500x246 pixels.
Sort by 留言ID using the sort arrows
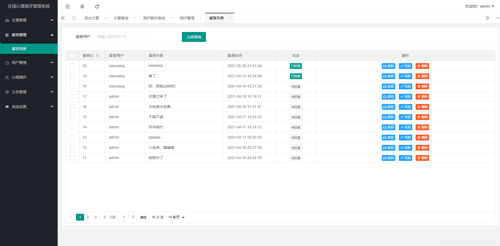97,56
